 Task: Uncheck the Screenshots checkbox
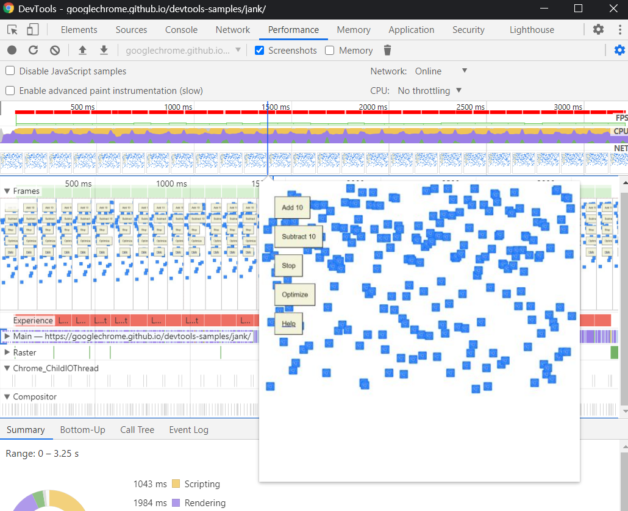(x=260, y=51)
